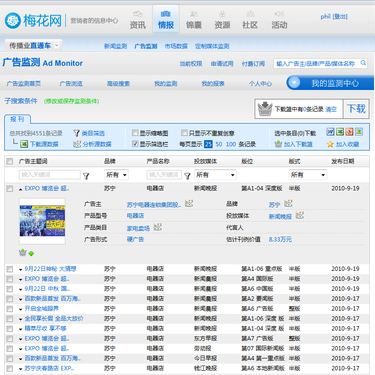Collapse the expanded EXPO 博览会 first row
Image resolution: width=375 pixels, height=375 pixels.
pos(20,189)
